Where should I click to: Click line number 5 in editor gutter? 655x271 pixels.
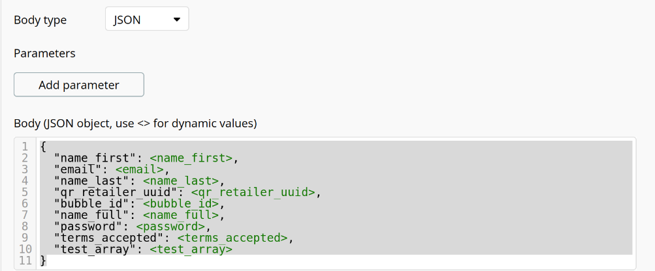25,192
